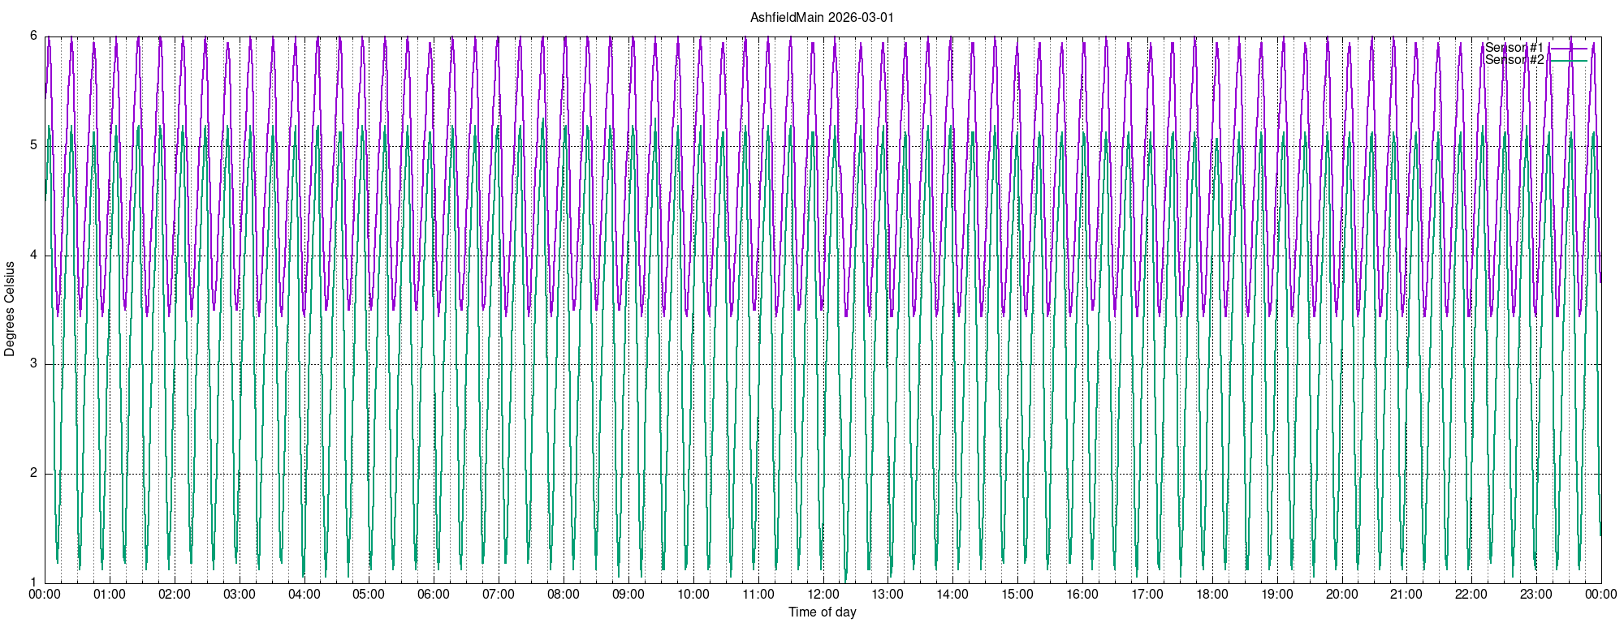Viewport: 1624px width, 623px height.
Task: Pick the 18:00 time tick label
Action: pyautogui.click(x=1212, y=595)
